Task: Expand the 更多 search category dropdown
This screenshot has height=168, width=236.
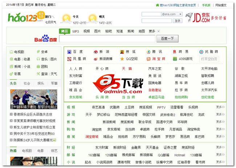Action: (x=158, y=31)
